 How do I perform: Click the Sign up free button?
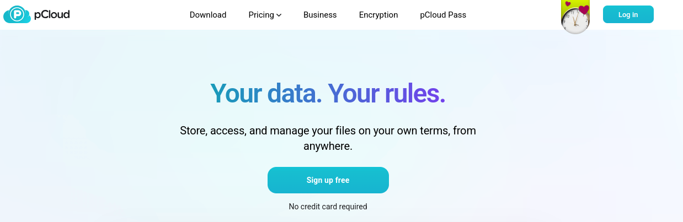[328, 180]
